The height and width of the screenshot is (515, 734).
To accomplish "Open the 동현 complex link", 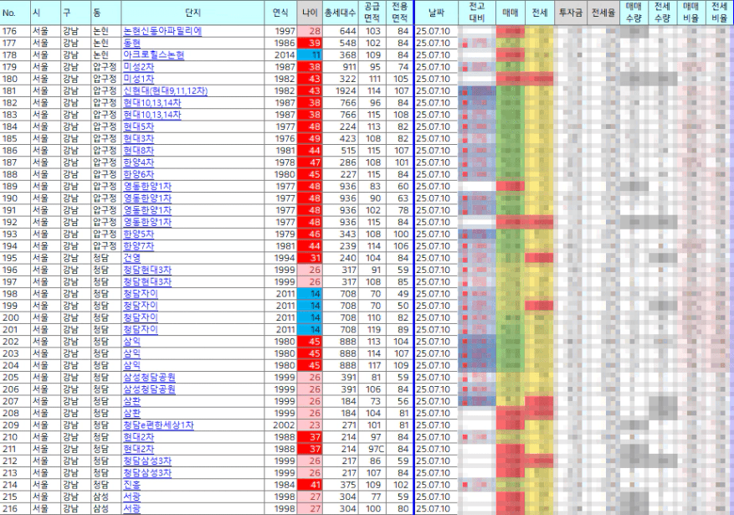I will 131,43.
